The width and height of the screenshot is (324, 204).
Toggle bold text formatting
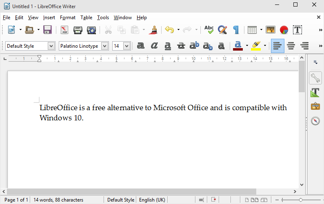click(141, 46)
